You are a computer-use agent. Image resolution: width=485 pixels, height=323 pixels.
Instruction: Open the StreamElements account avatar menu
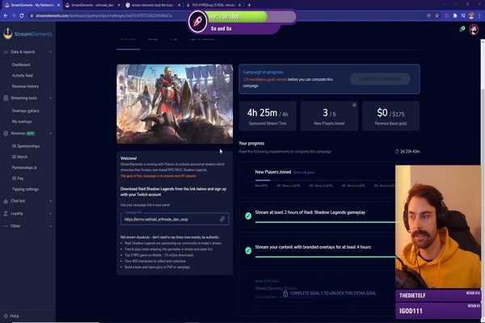click(474, 30)
